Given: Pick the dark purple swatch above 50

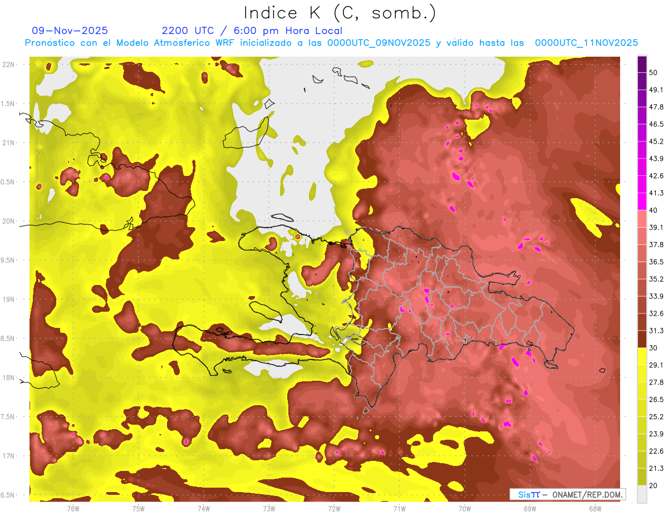Looking at the screenshot, I should click(x=642, y=64).
